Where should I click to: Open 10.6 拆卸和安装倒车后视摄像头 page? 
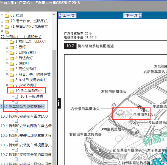(26, 145)
